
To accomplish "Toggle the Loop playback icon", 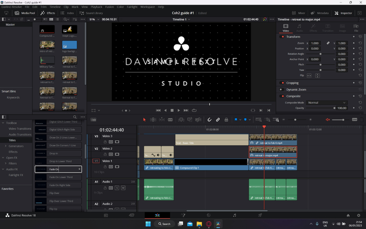I will [x=194, y=110].
